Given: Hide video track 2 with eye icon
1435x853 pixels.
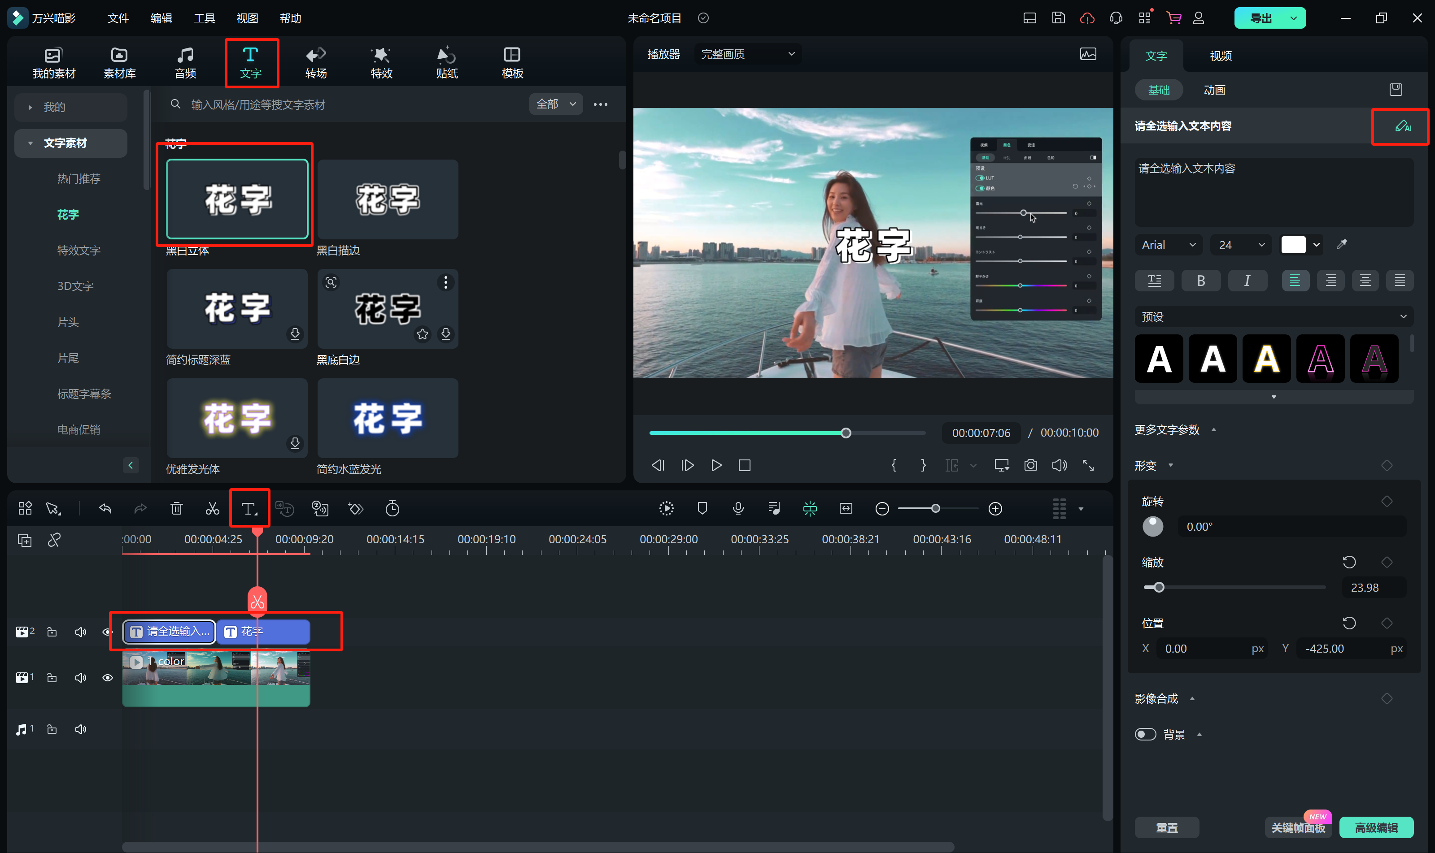Looking at the screenshot, I should coord(108,632).
